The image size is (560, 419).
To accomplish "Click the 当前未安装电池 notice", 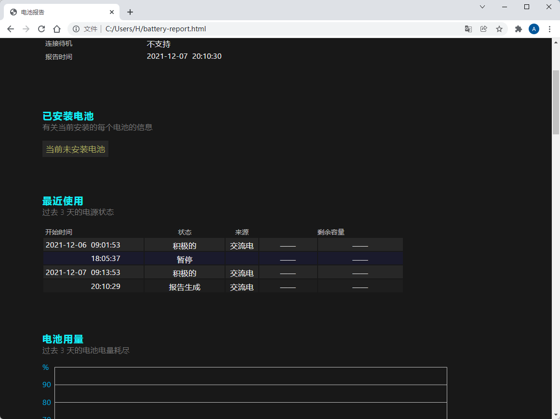I will 75,149.
